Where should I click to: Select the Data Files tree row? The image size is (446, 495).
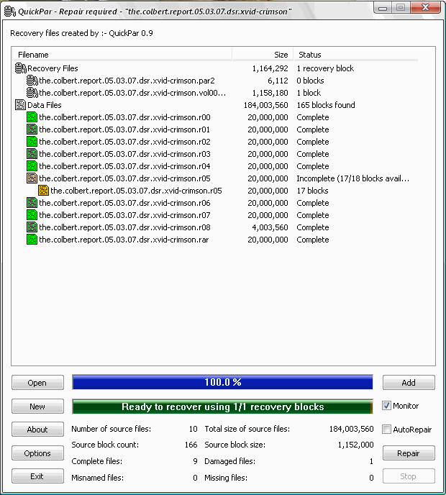(44, 105)
